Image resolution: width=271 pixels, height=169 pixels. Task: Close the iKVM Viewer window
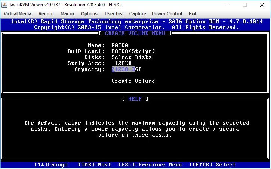point(262,5)
